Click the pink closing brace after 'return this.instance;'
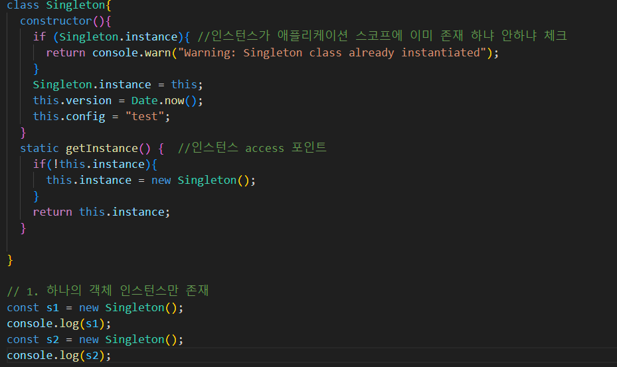The image size is (617, 367). pos(23,228)
